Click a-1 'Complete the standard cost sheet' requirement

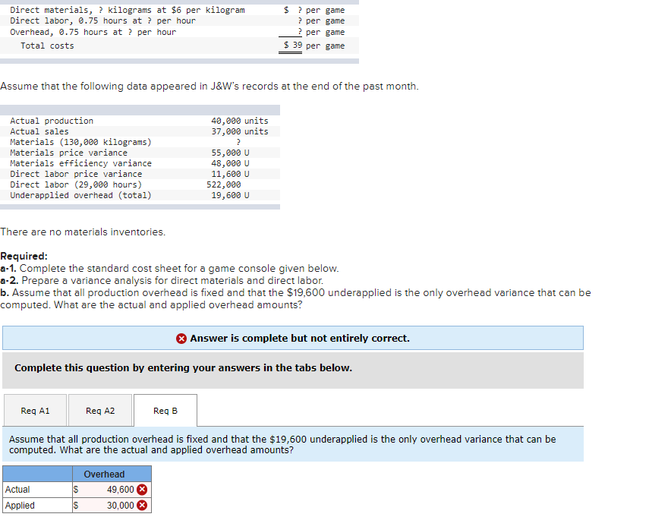(x=170, y=268)
